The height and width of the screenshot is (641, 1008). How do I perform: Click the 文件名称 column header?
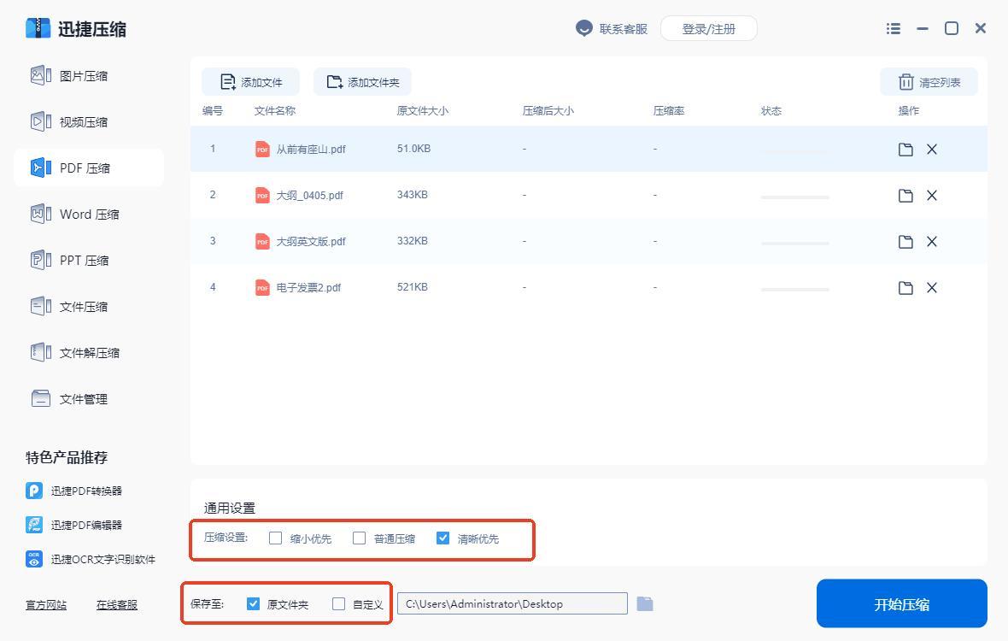(274, 110)
